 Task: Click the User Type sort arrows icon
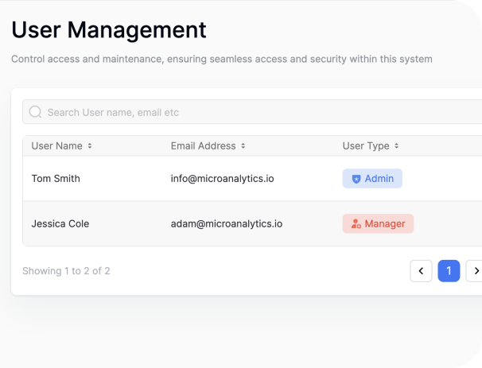coord(397,146)
